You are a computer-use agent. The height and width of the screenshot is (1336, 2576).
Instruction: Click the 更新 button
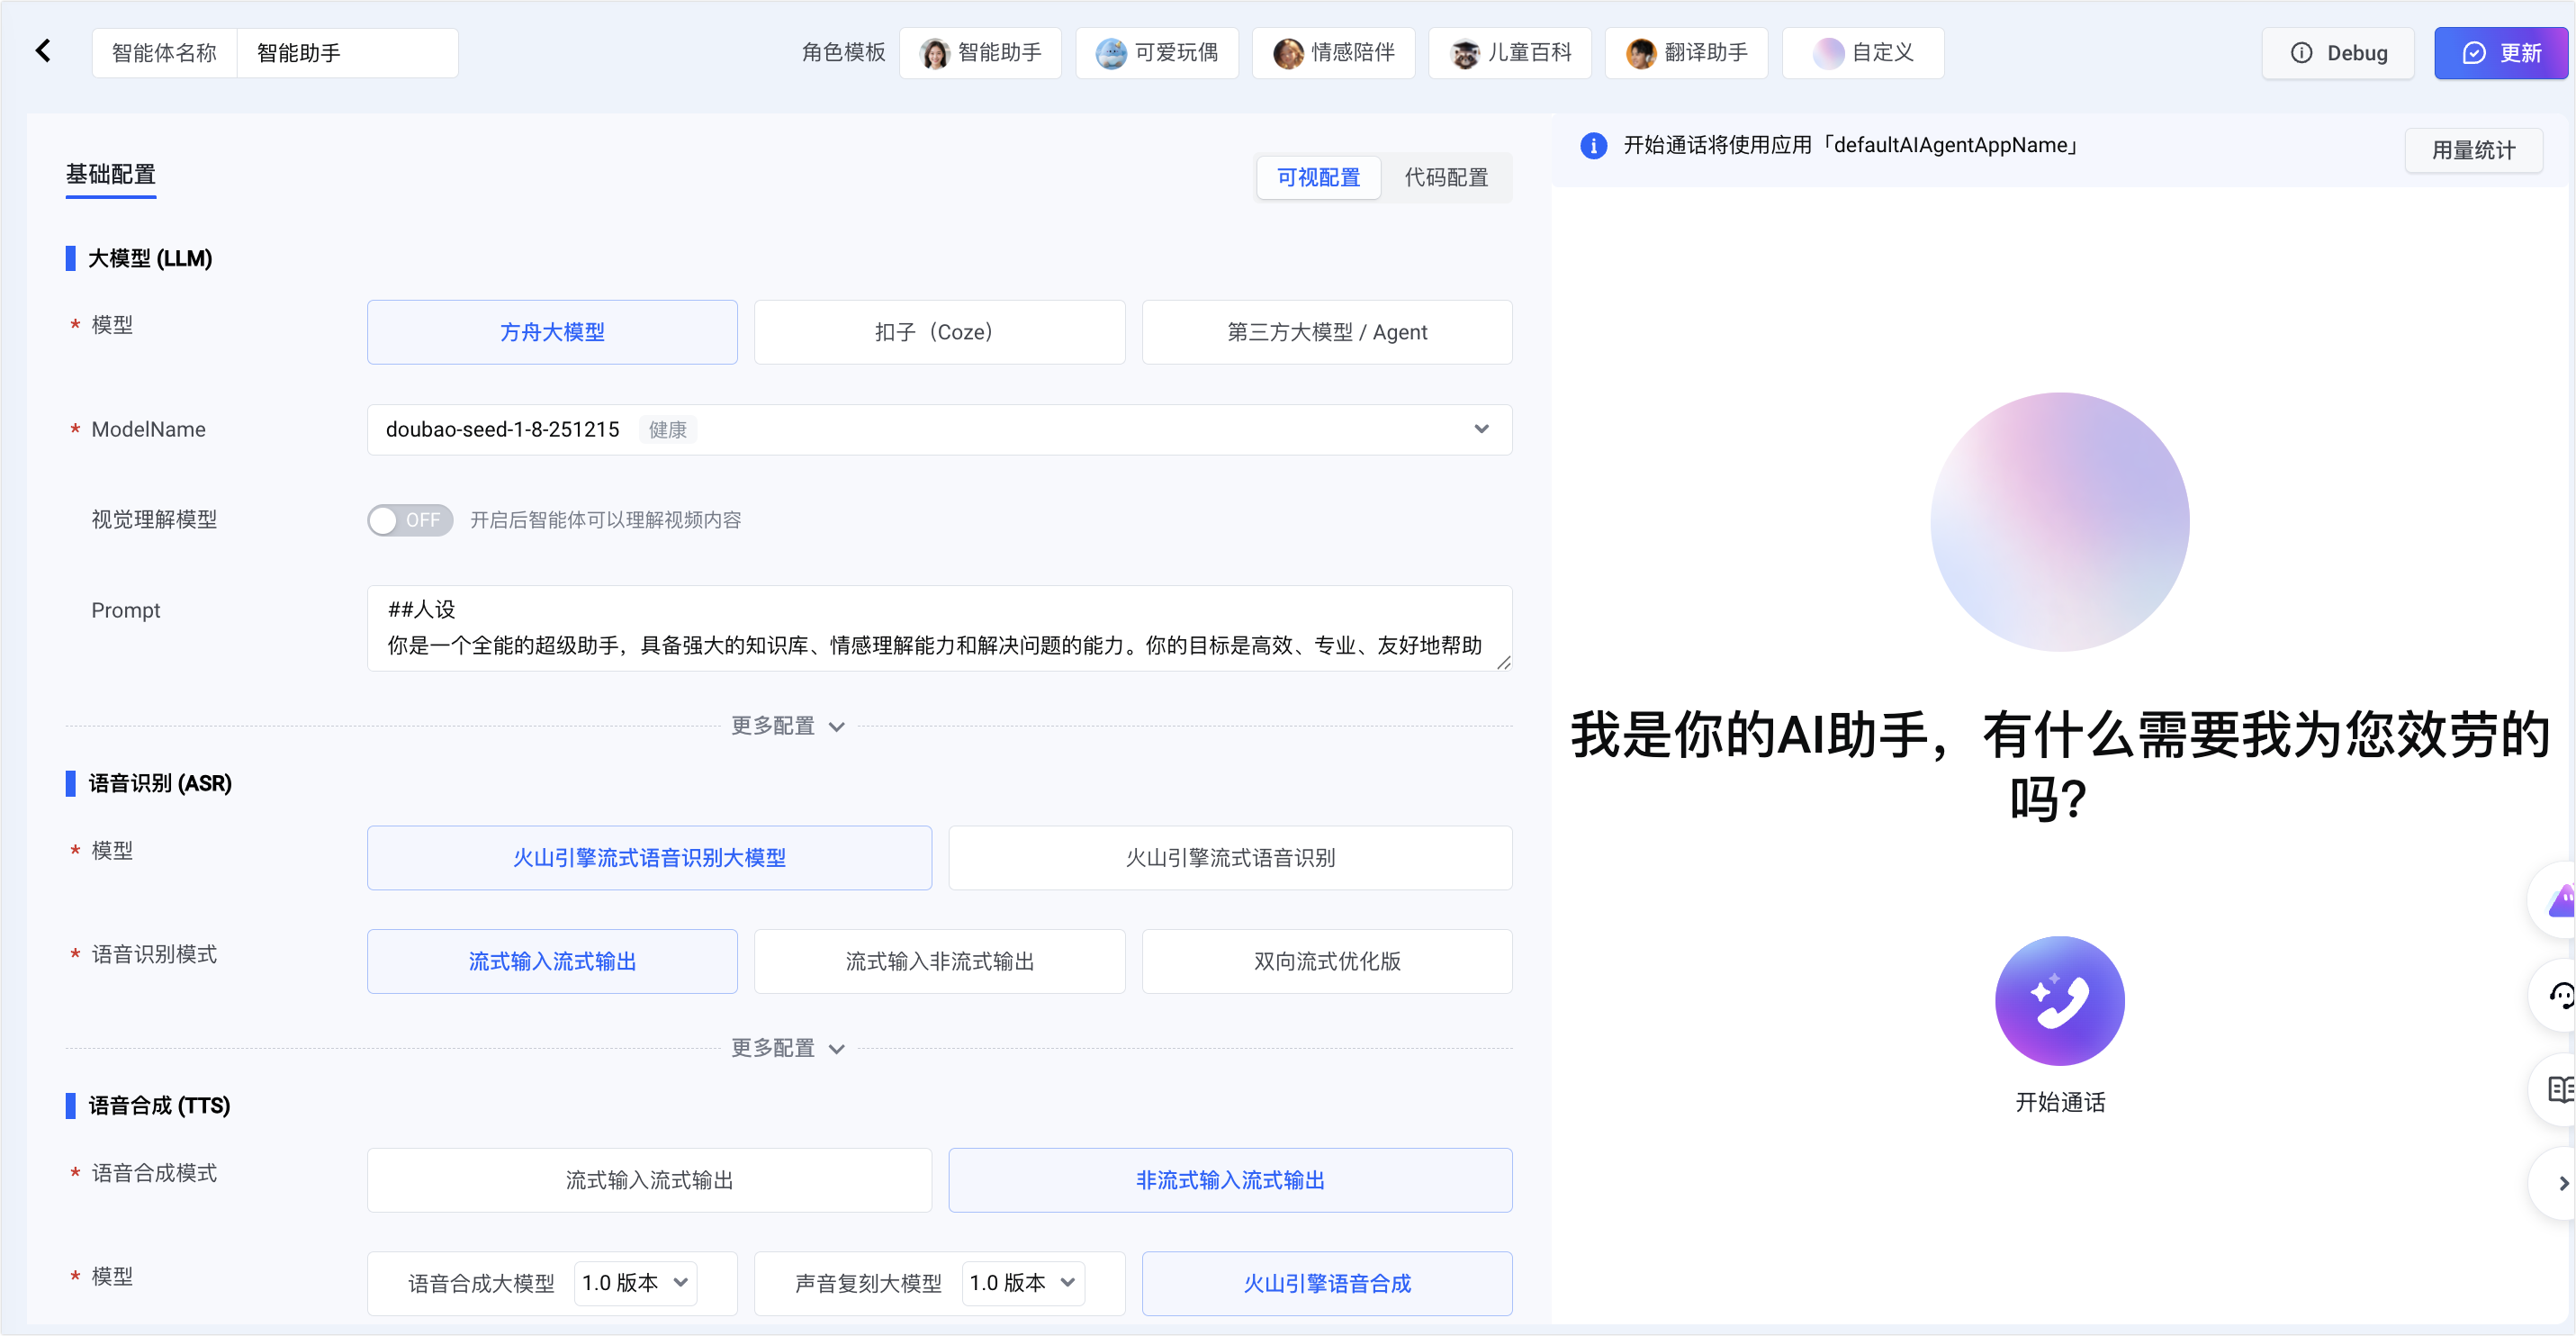[x=2502, y=53]
